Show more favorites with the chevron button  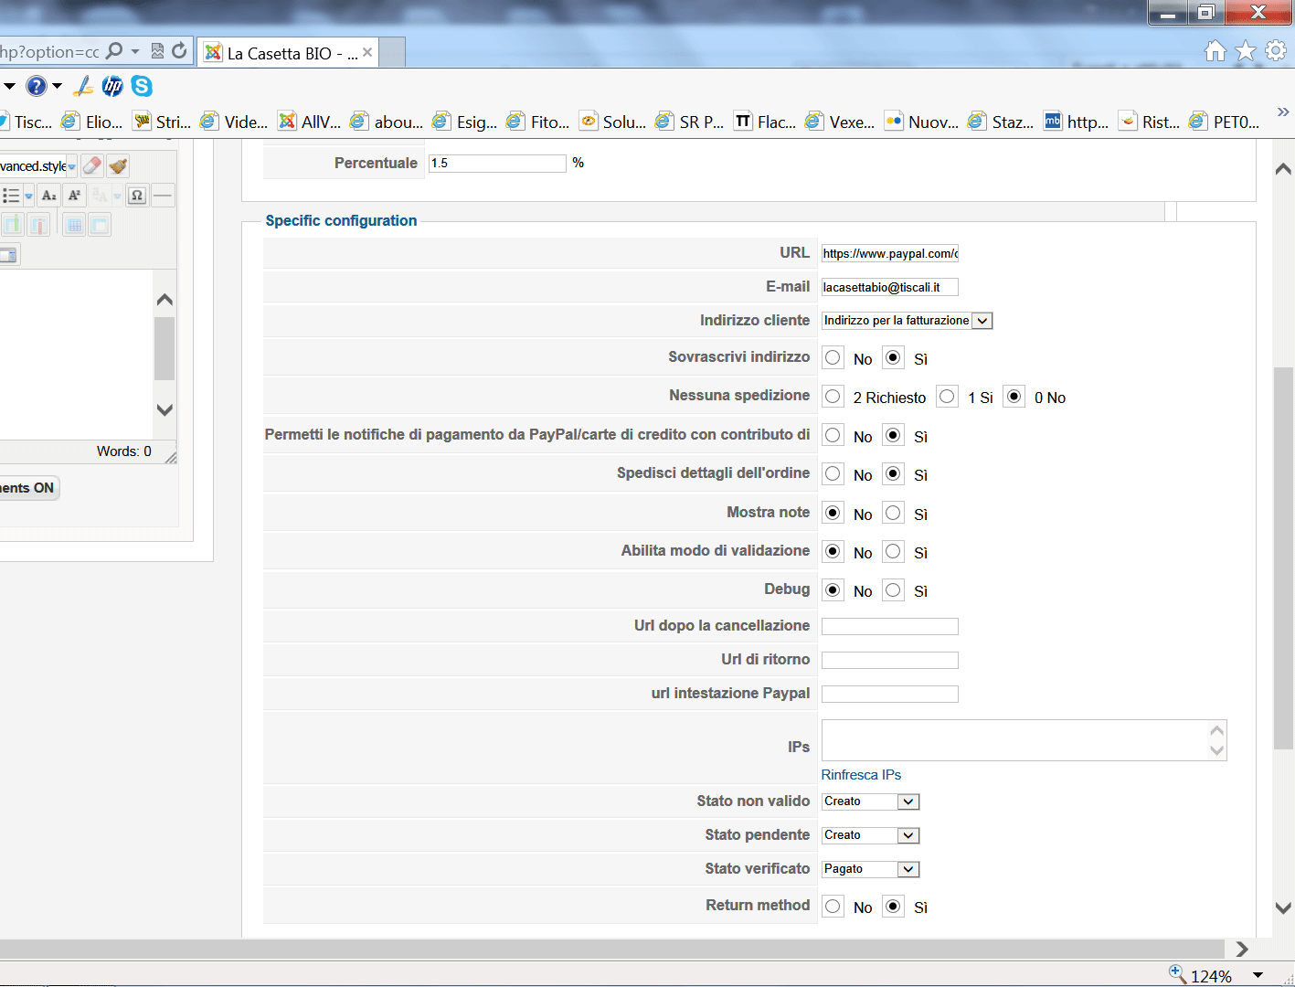click(x=1282, y=113)
